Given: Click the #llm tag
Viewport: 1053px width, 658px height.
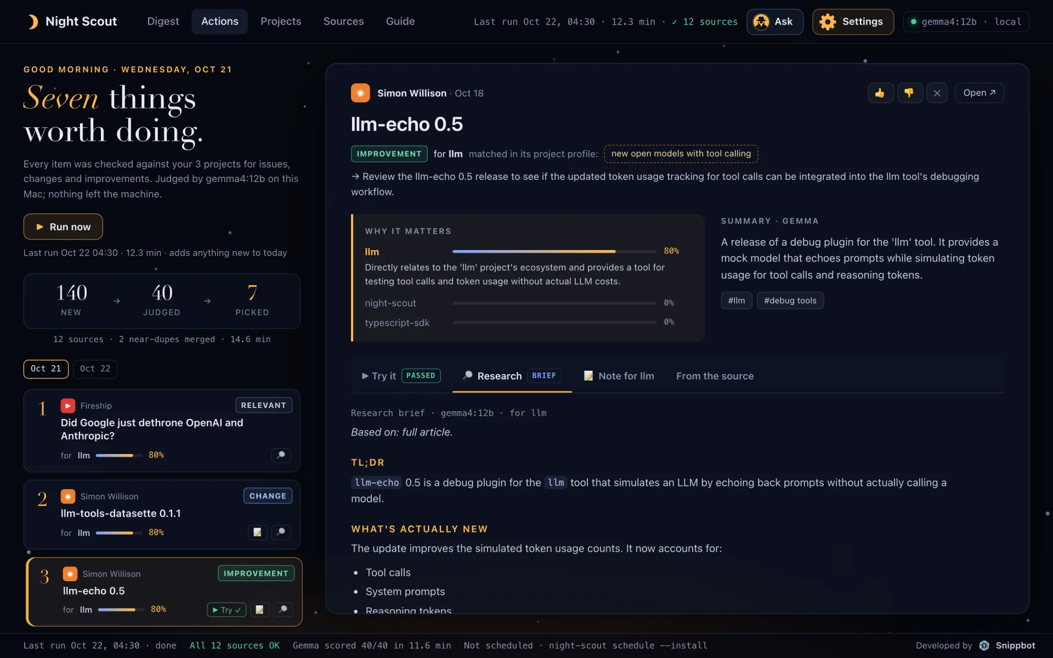Looking at the screenshot, I should coord(737,300).
